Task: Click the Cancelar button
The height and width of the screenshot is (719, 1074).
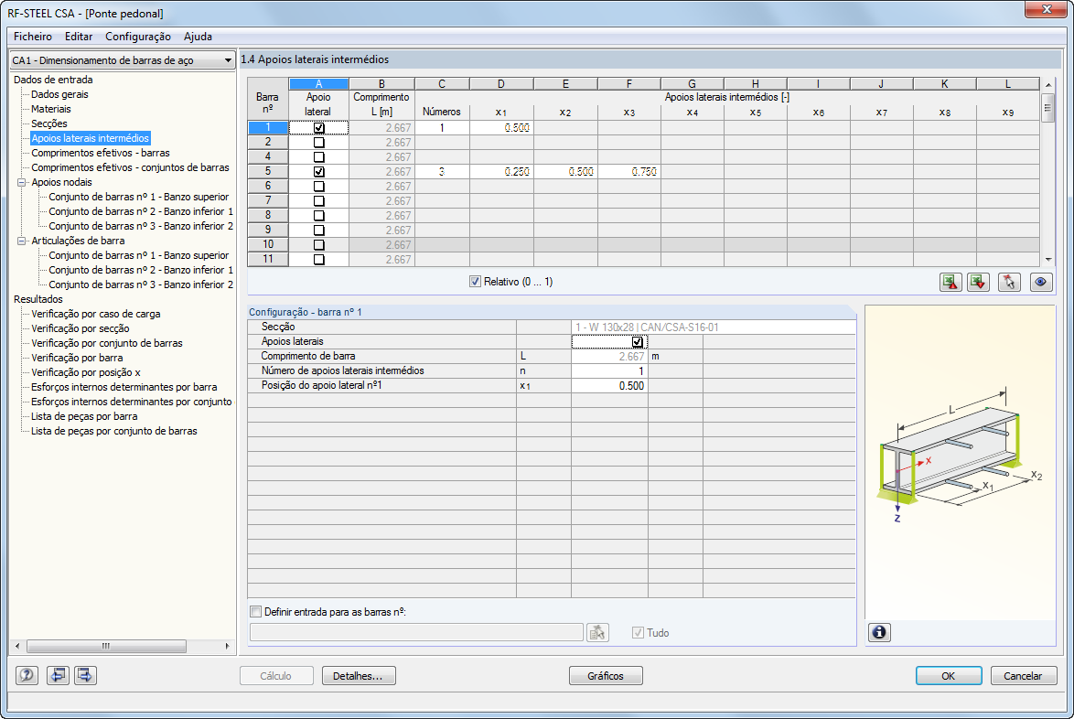Action: (x=1024, y=676)
